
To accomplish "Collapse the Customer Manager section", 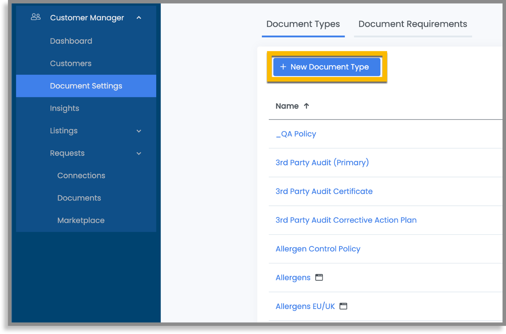I will click(139, 18).
